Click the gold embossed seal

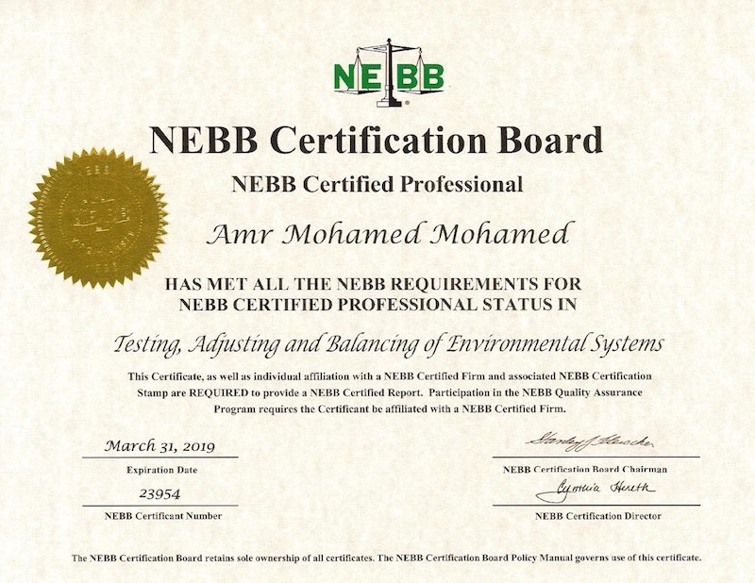click(98, 219)
